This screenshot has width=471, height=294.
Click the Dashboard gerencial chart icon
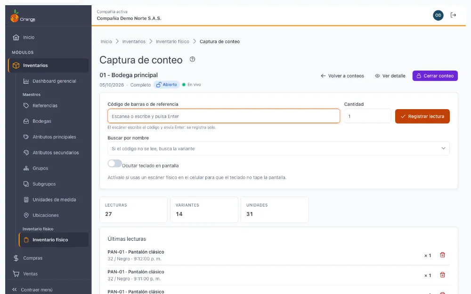26,81
